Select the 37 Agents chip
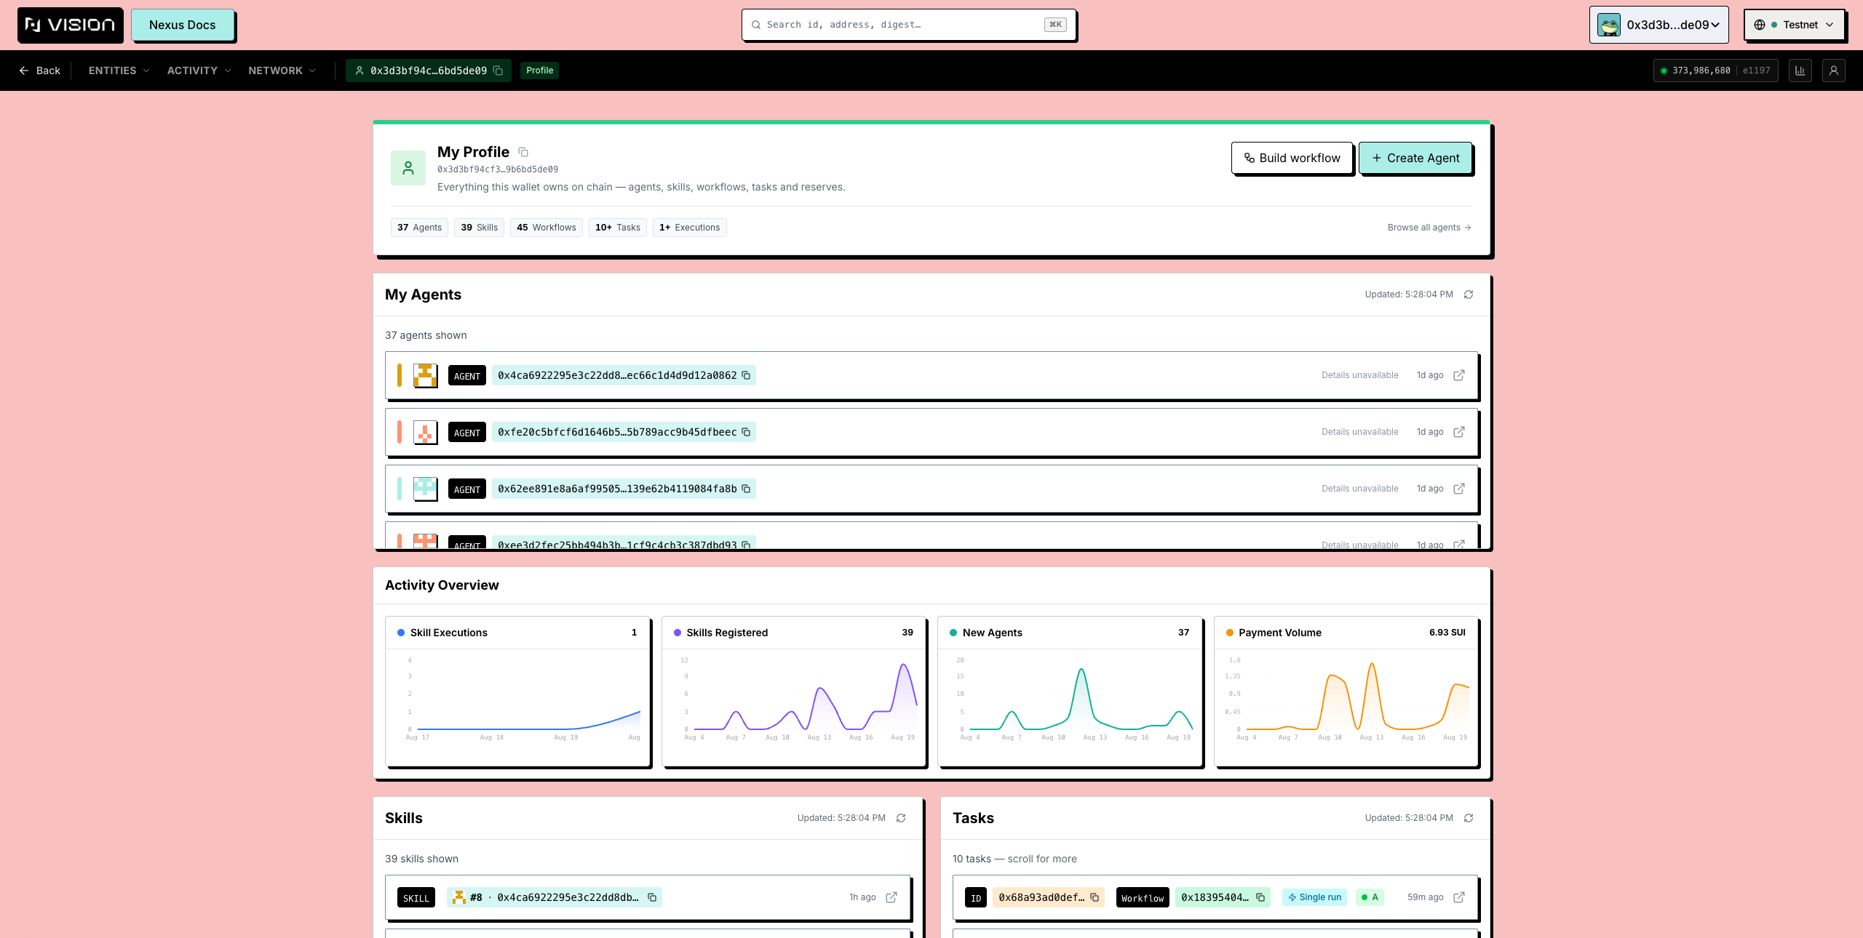1863x938 pixels. coord(419,228)
